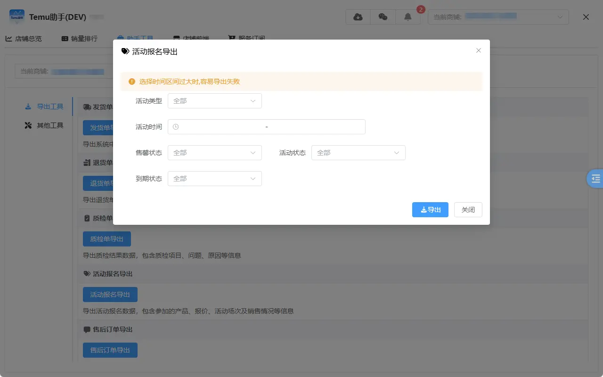Open the notification bell with badge 2
The height and width of the screenshot is (377, 603).
tap(408, 16)
